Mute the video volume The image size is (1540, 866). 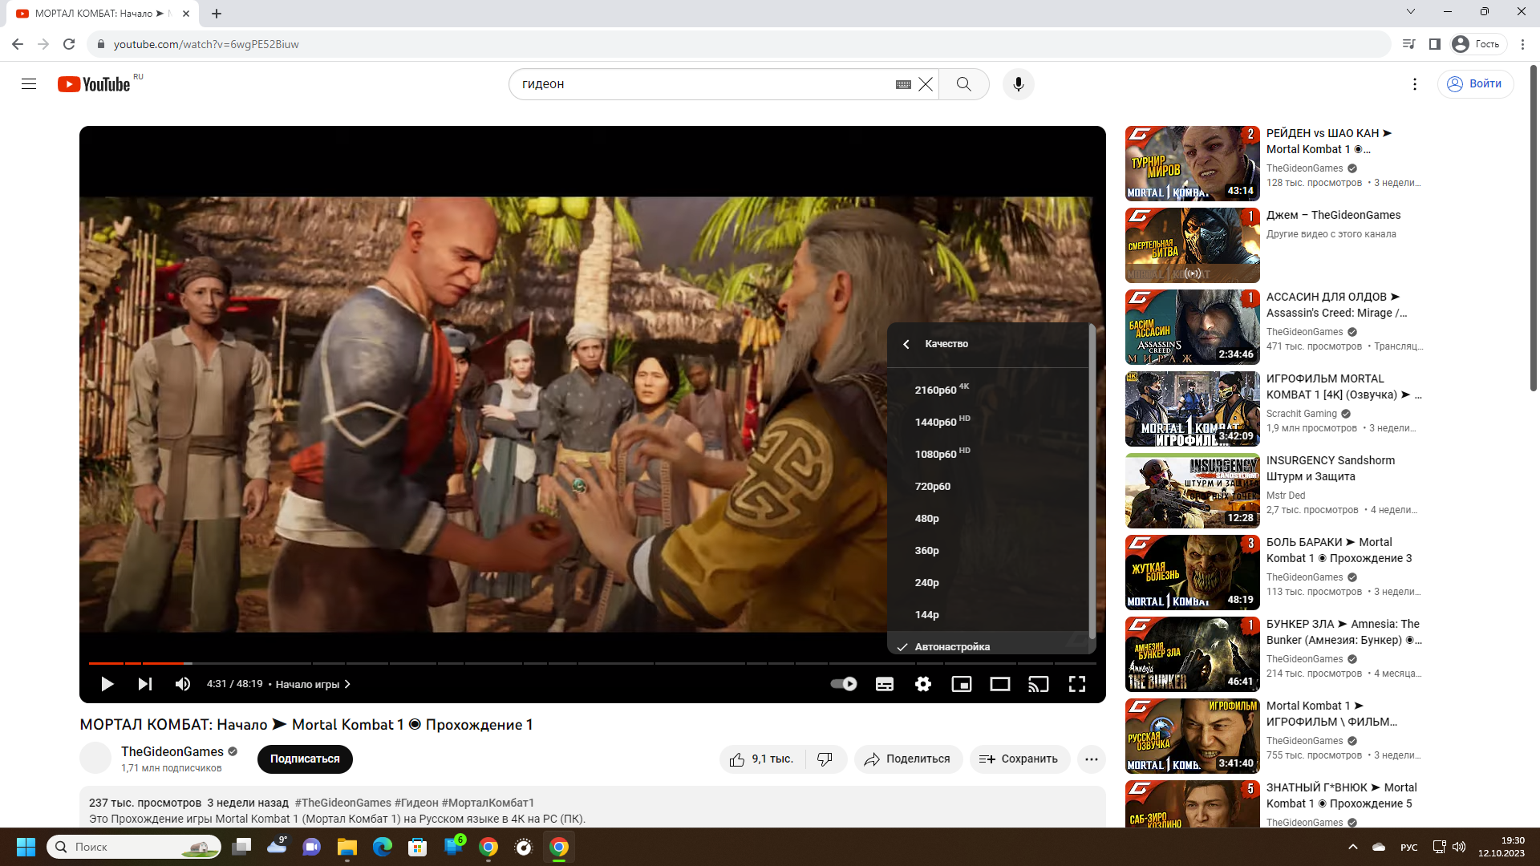click(x=183, y=684)
